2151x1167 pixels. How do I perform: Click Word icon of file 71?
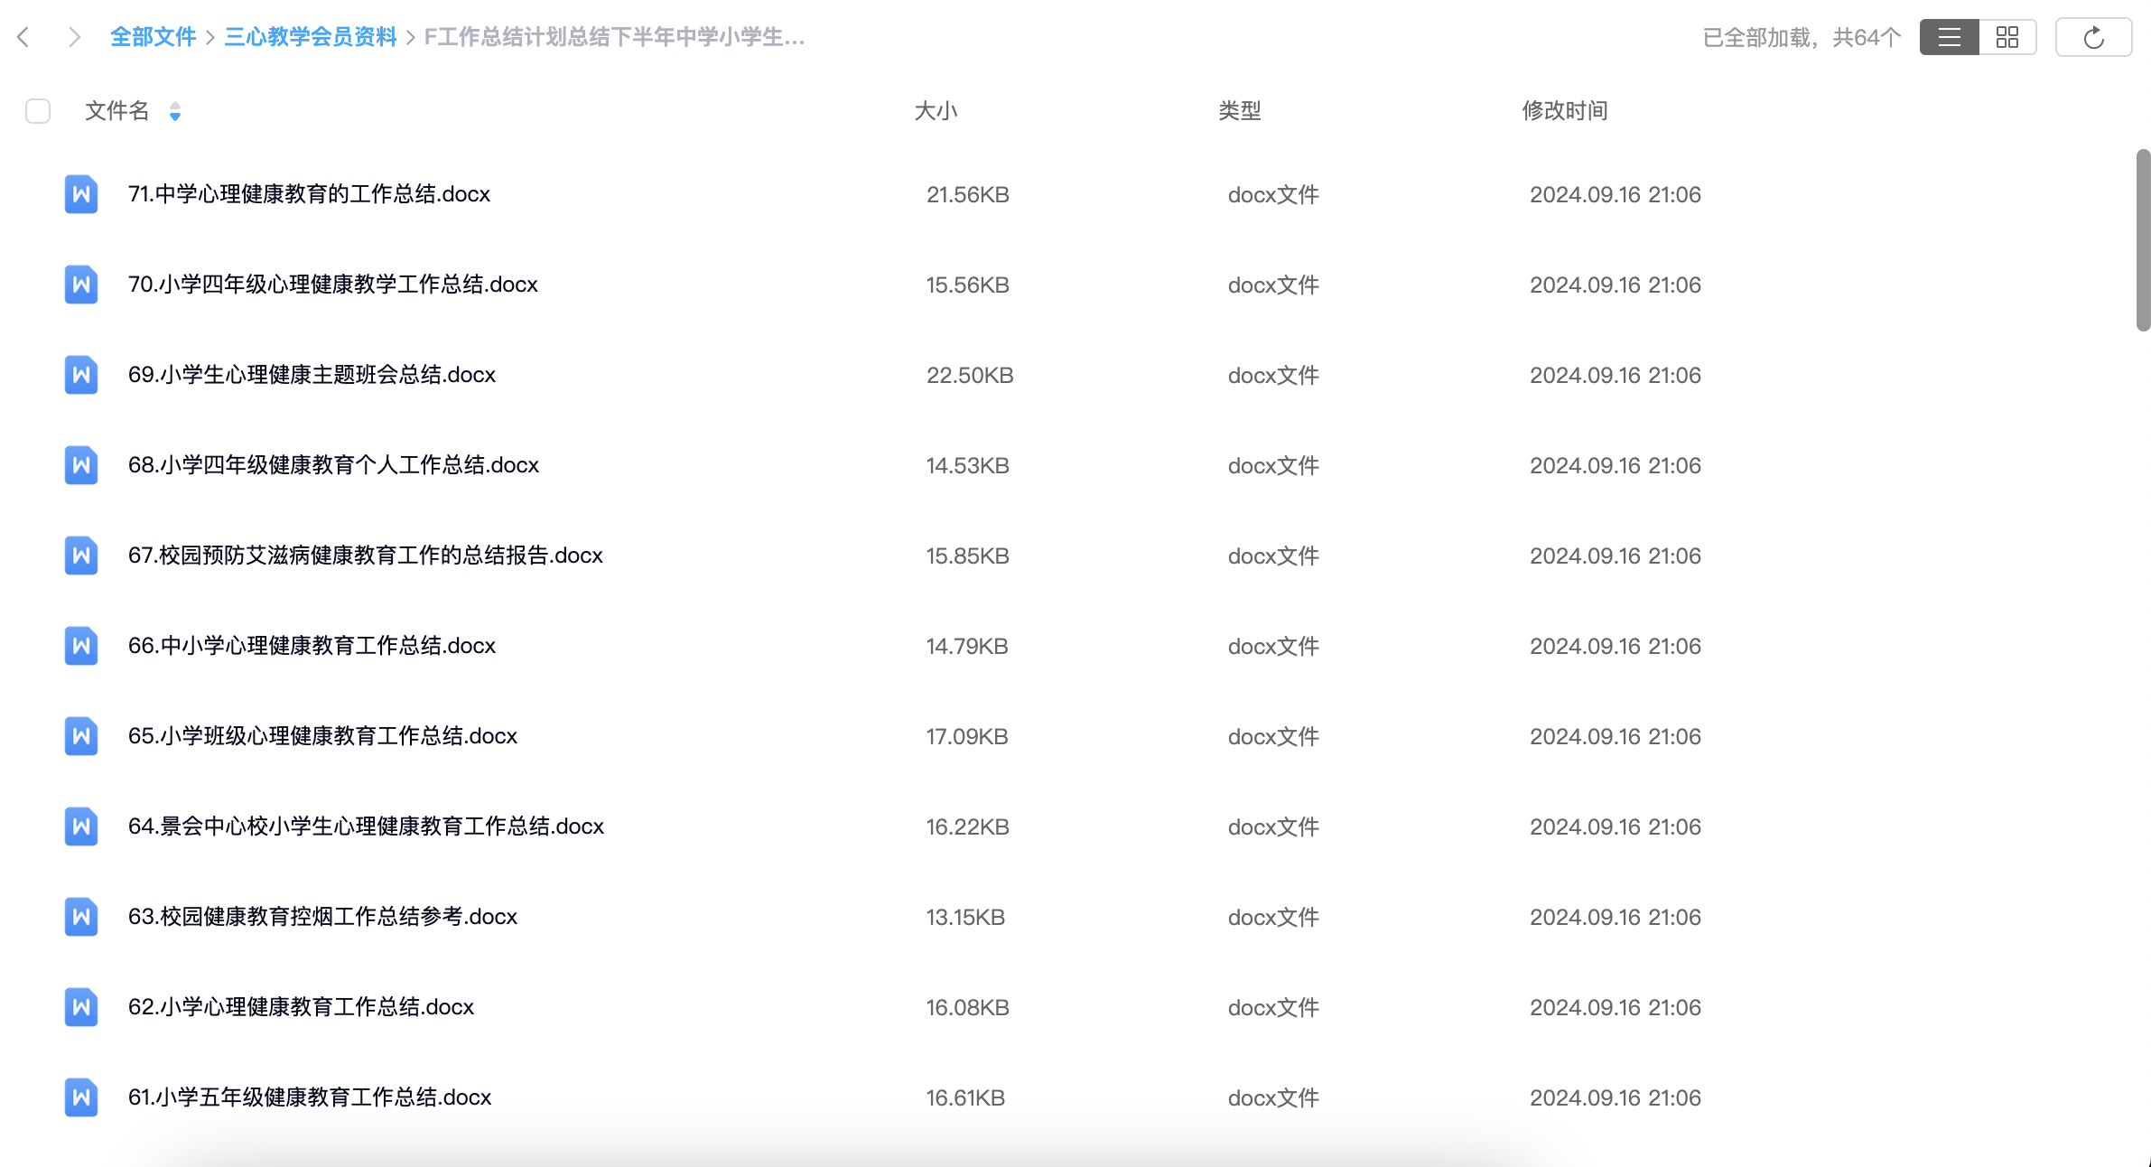click(x=81, y=194)
